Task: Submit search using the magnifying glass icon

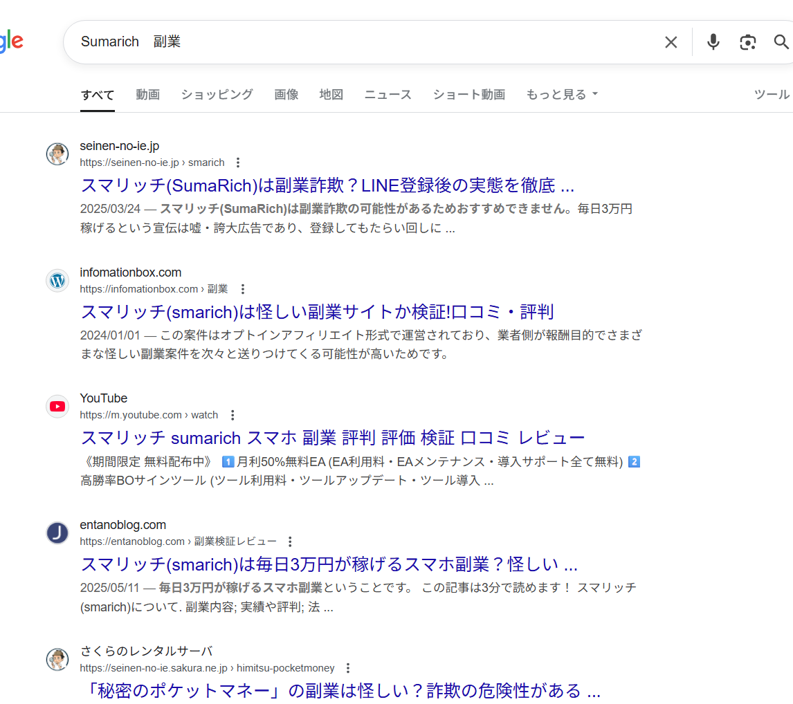Action: 781,42
